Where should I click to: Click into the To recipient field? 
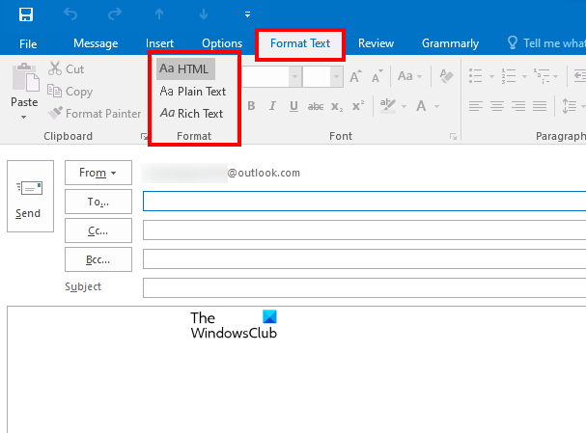(x=364, y=202)
